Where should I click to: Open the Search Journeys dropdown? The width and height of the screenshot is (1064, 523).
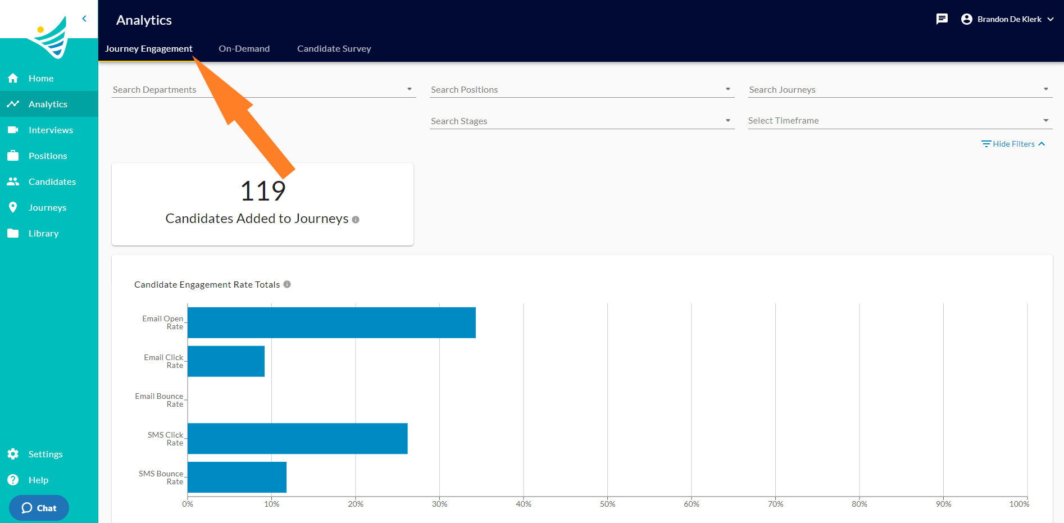click(x=900, y=89)
